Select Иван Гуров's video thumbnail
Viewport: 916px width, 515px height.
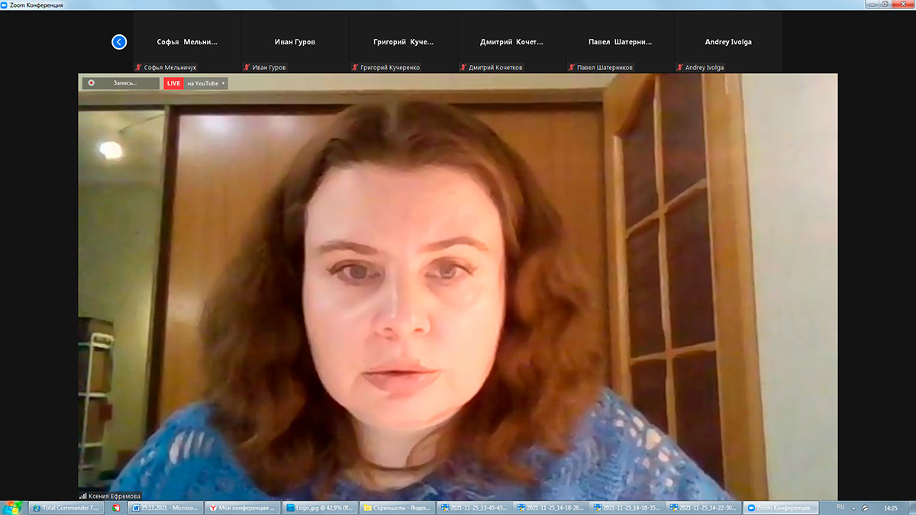[295, 42]
